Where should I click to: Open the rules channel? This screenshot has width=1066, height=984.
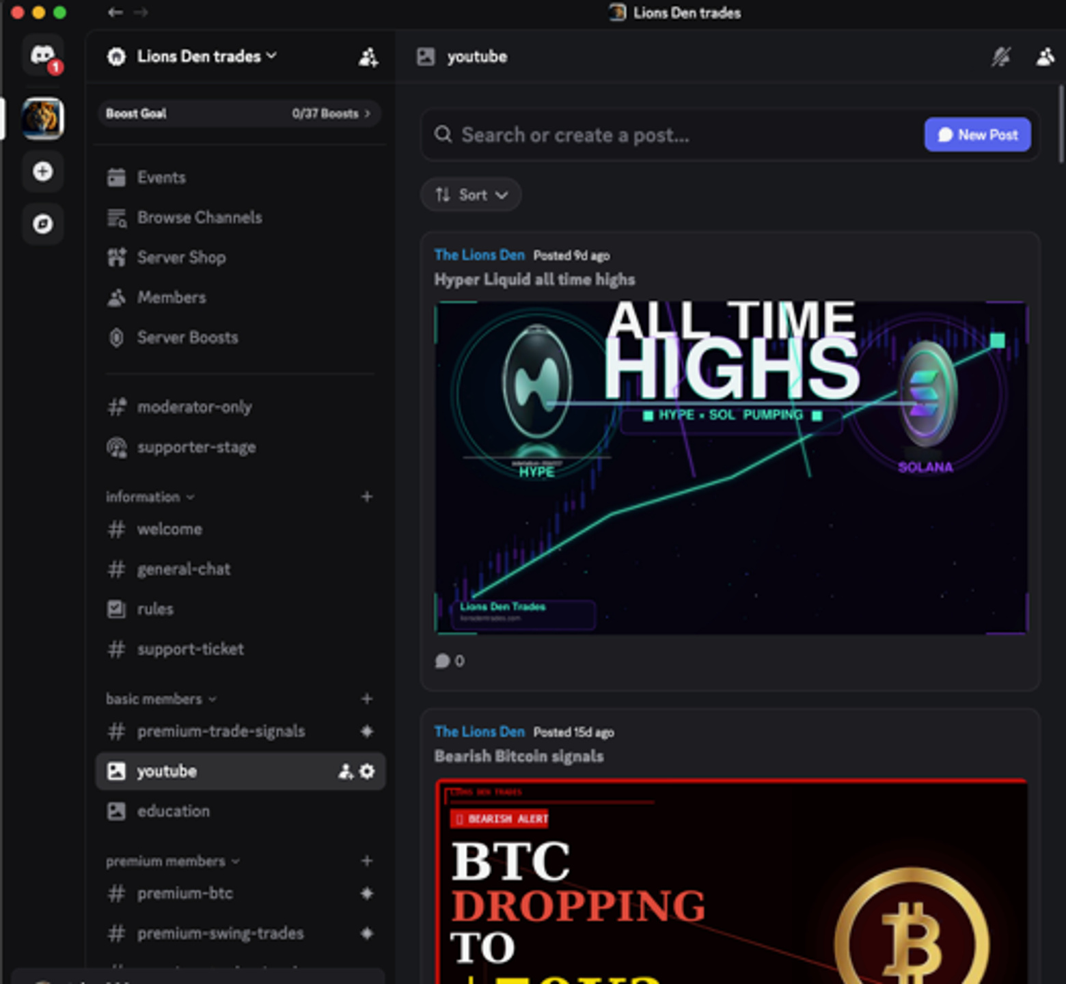[239, 609]
